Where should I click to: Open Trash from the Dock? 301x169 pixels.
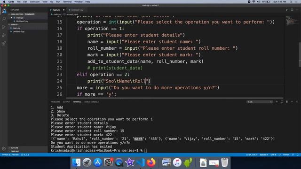coord(224,162)
